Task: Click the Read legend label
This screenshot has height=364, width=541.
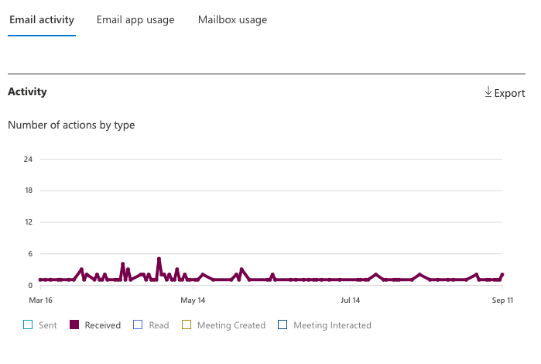Action: click(159, 325)
